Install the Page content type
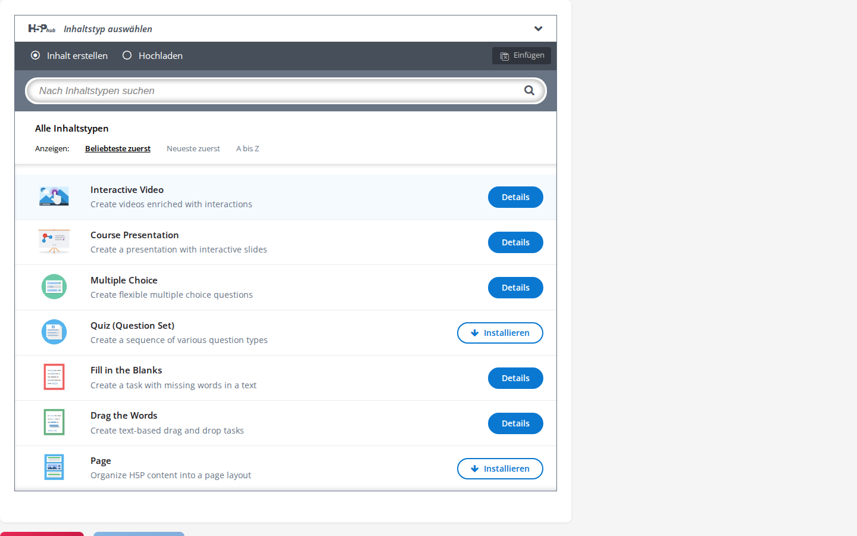The width and height of the screenshot is (857, 536). (x=500, y=469)
